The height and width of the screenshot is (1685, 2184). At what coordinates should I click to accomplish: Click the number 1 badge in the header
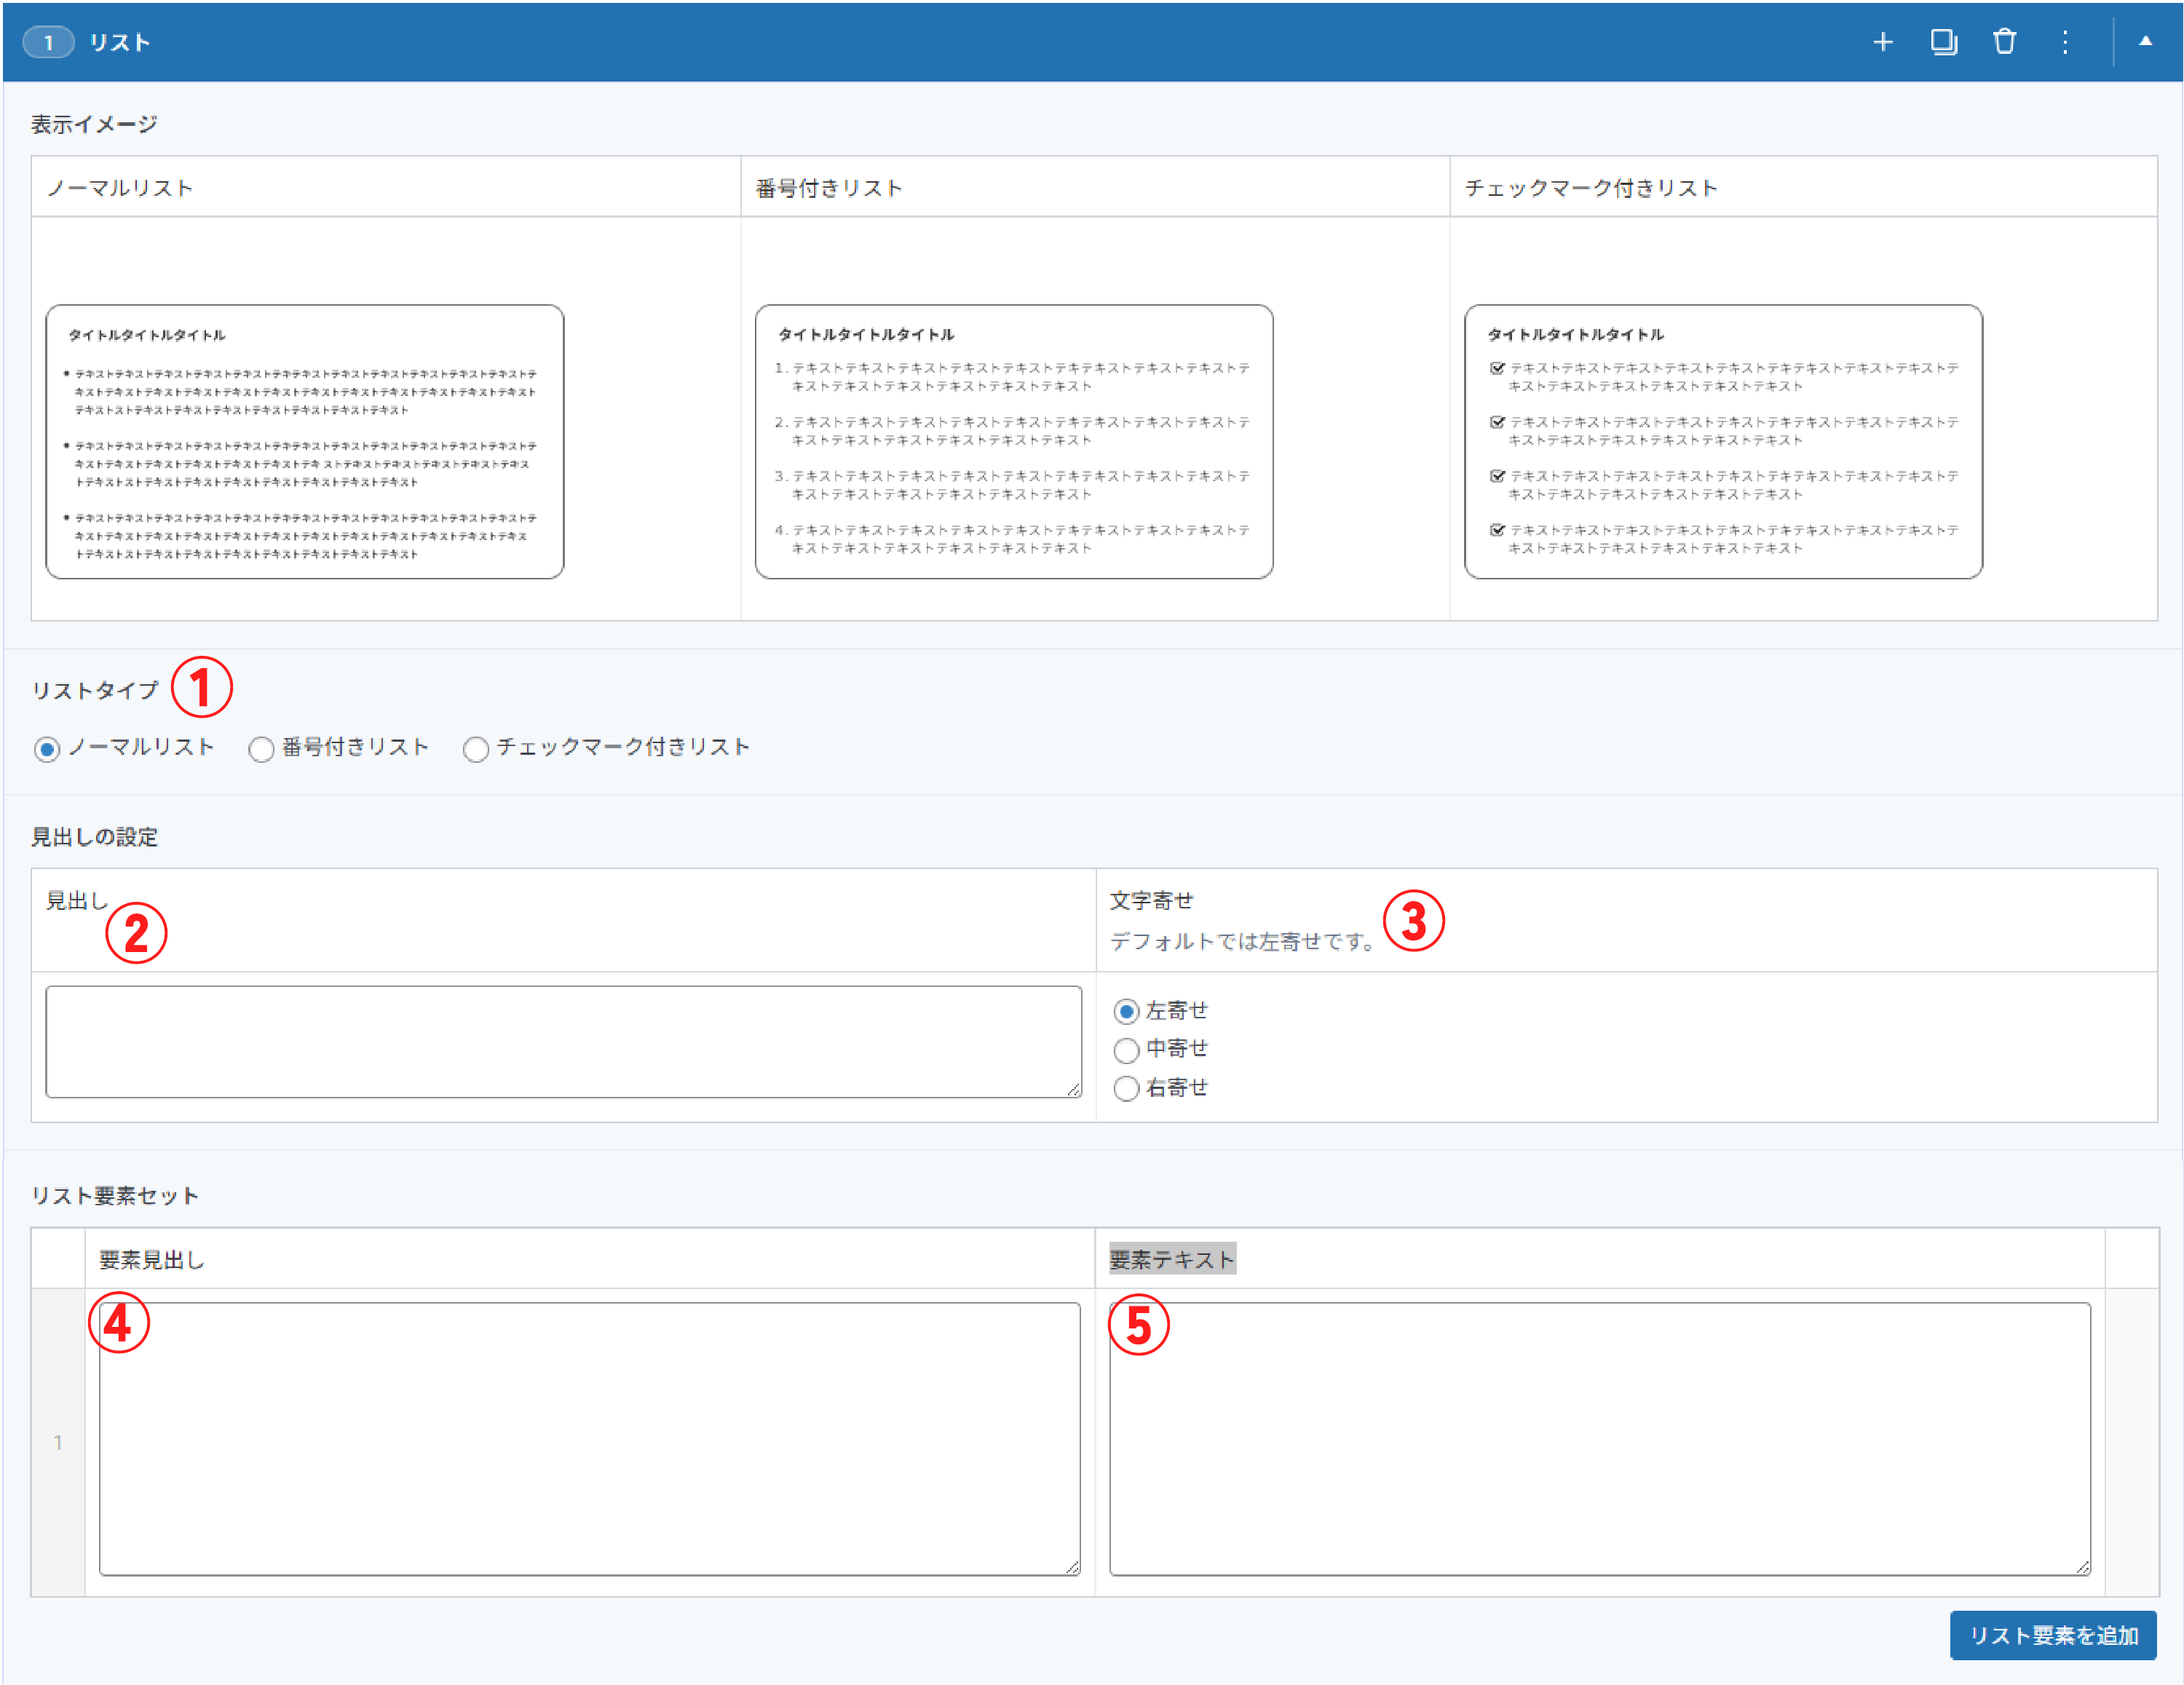point(48,43)
